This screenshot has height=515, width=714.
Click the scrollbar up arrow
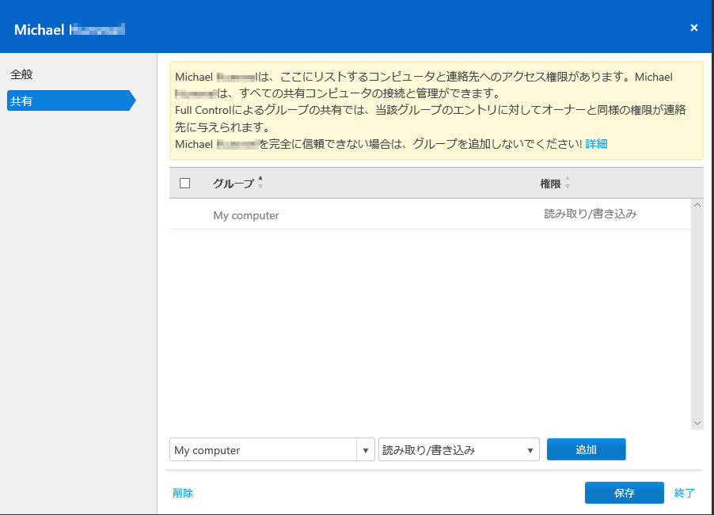tap(697, 204)
